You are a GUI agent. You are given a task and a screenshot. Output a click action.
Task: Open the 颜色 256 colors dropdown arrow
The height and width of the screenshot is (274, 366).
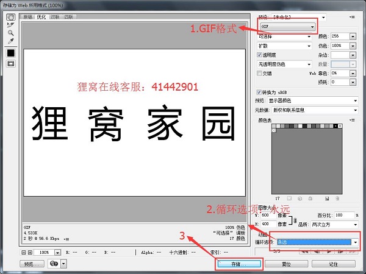click(353, 37)
